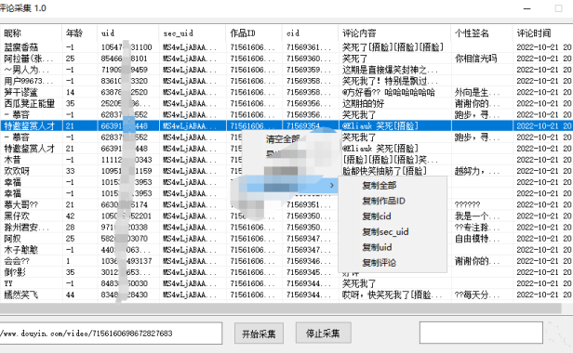
Task: Select 复制作品ID from the submenu
Action: [383, 201]
